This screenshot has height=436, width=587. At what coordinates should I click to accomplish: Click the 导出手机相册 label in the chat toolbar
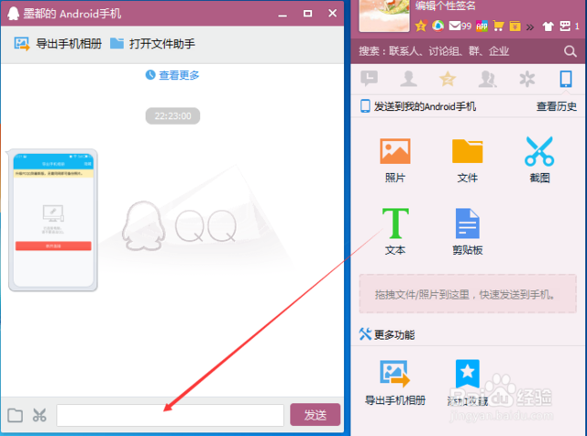tap(69, 44)
